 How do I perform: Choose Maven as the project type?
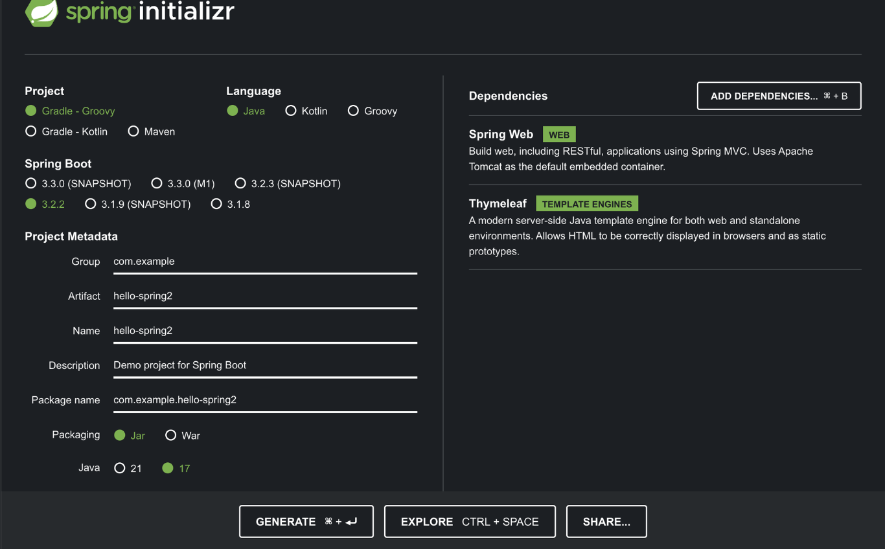152,131
